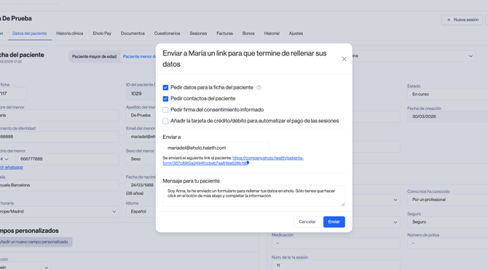
Task: Open the Facturas tab
Action: tap(225, 33)
